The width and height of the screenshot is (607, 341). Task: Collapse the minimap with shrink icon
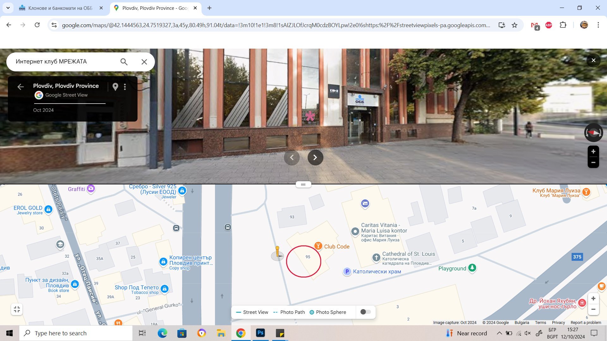point(17,309)
